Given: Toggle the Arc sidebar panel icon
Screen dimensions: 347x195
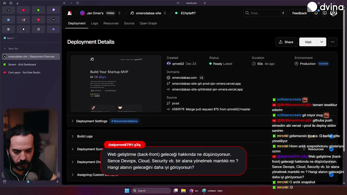Looking at the screenshot, I should coord(11,3).
